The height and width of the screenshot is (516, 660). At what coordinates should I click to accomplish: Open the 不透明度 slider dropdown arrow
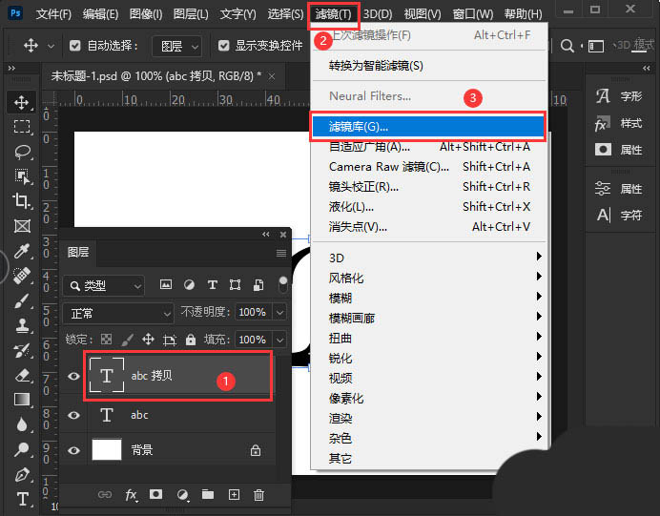(279, 312)
